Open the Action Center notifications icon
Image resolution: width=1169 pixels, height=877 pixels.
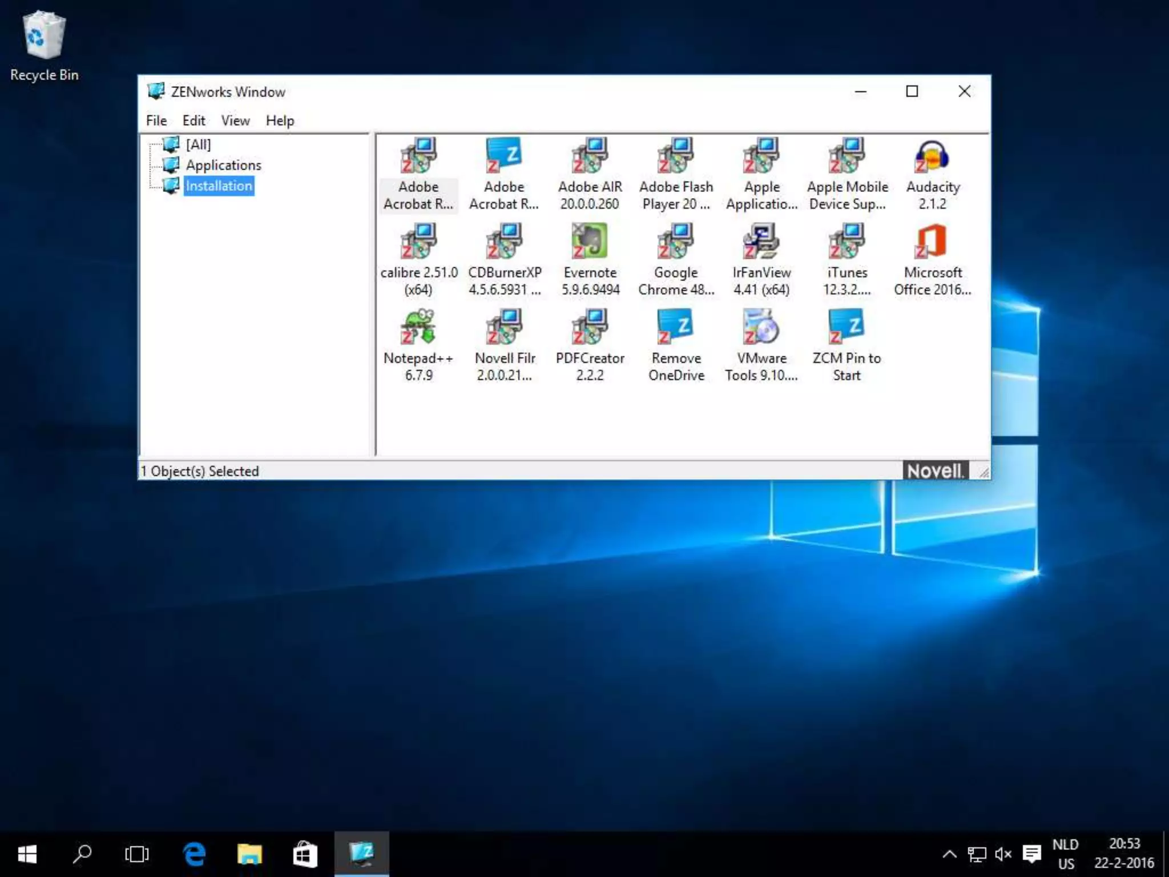pyautogui.click(x=1031, y=854)
